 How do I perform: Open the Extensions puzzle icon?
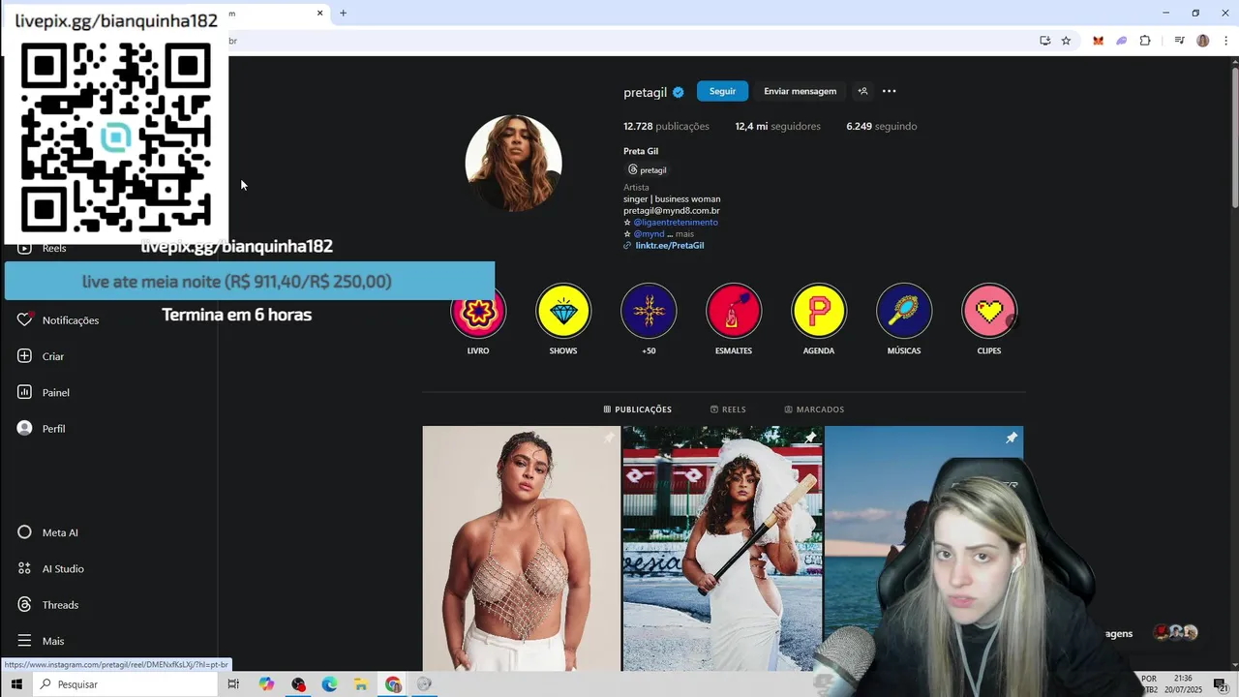coord(1145,41)
